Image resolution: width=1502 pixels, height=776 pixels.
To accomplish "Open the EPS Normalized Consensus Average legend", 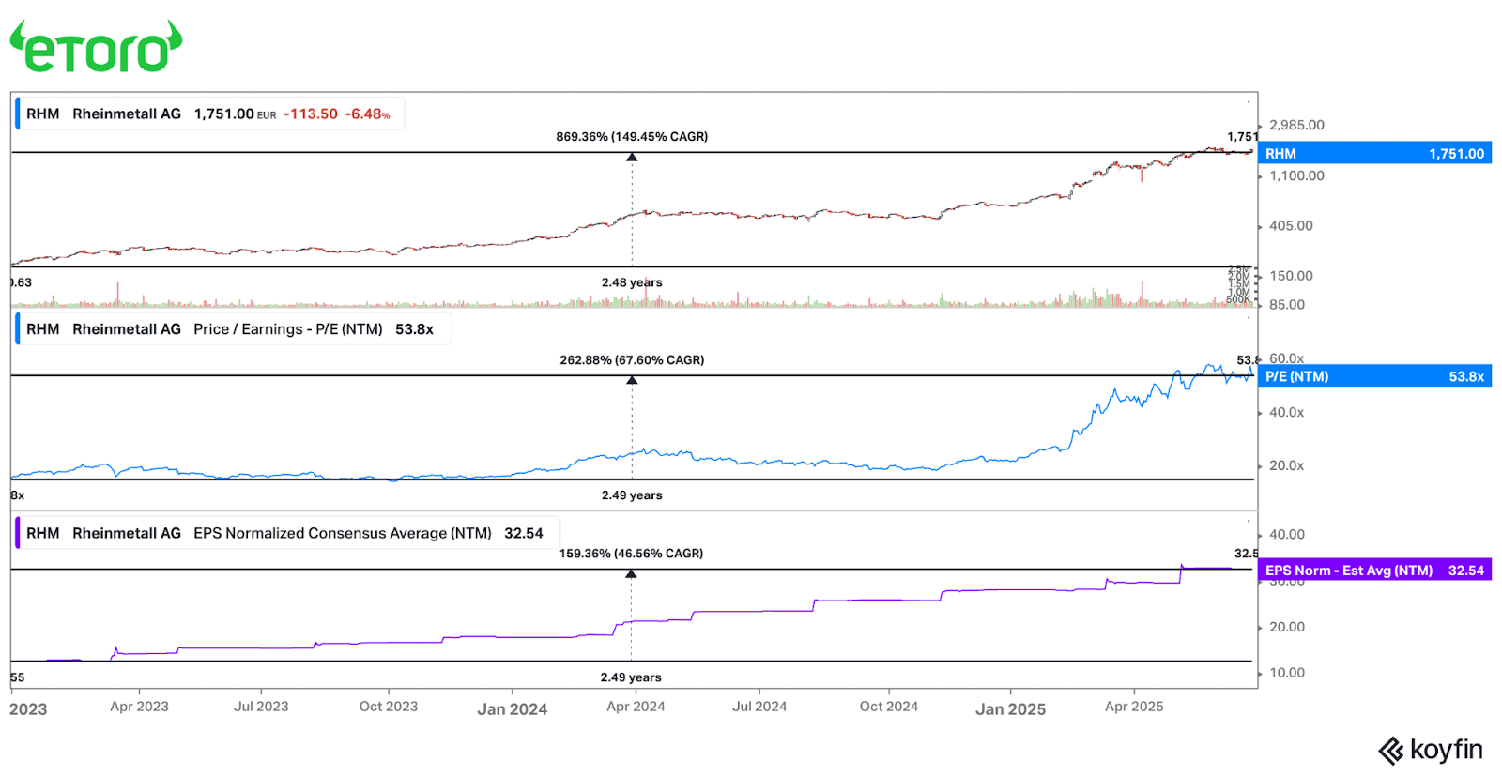I will point(287,533).
